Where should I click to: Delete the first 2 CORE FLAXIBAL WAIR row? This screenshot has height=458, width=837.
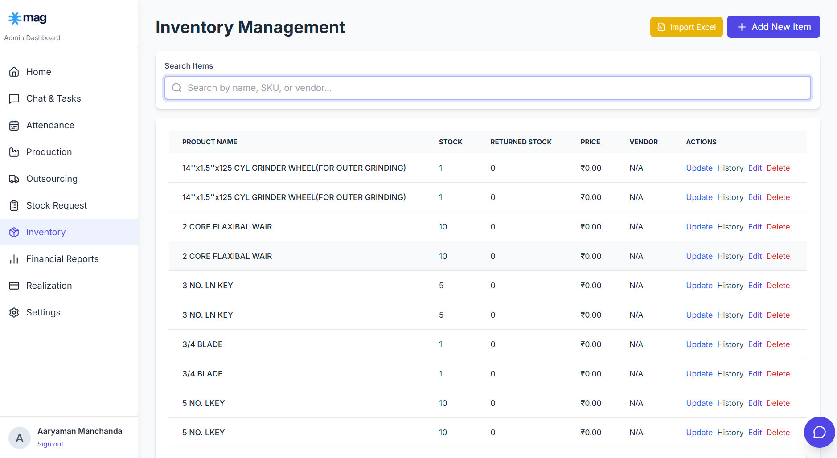coord(778,226)
